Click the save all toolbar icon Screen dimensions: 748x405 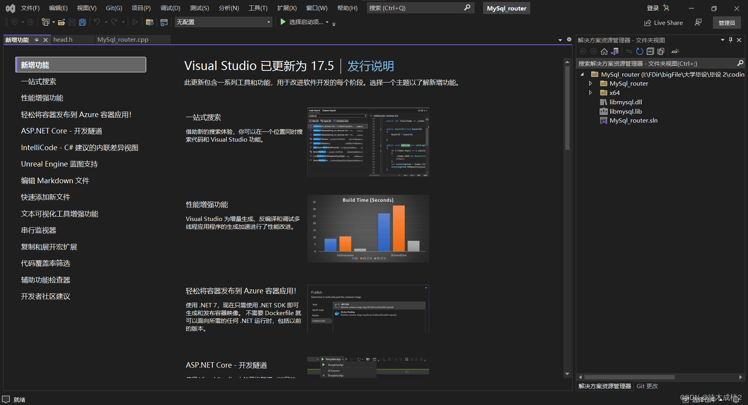[83, 22]
